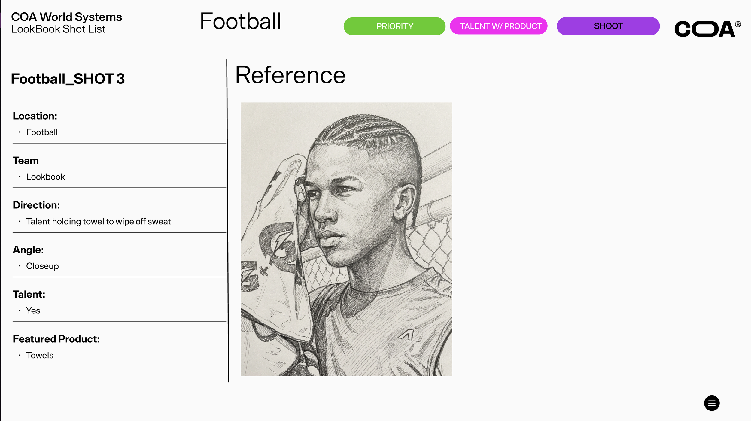Select the Talent value Yes
751x421 pixels.
33,311
